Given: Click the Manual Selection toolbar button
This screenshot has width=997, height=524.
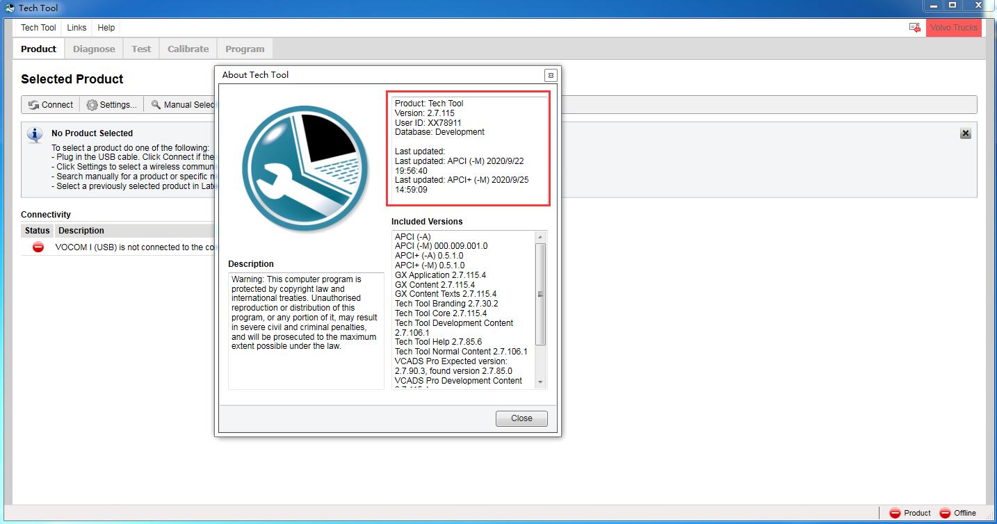Looking at the screenshot, I should click(183, 105).
